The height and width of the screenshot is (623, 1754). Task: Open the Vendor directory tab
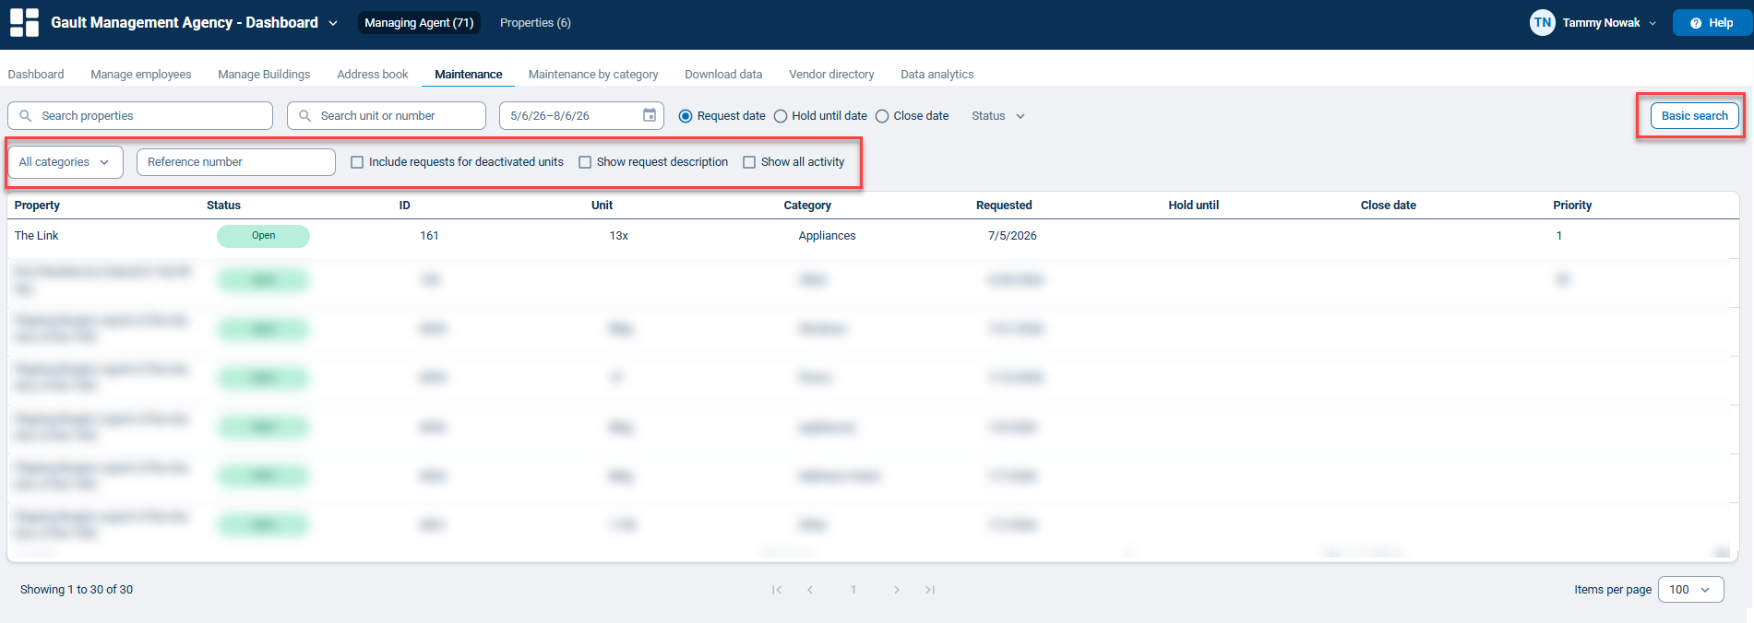click(831, 75)
